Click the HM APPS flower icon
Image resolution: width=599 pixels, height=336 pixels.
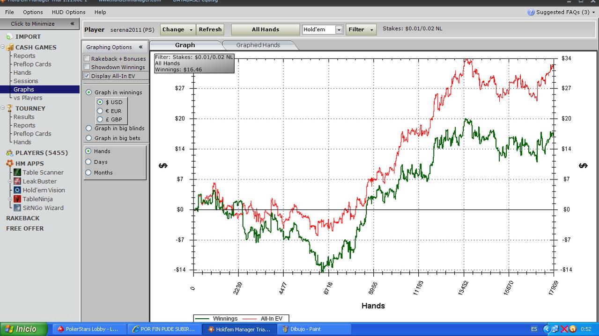pyautogui.click(x=9, y=164)
